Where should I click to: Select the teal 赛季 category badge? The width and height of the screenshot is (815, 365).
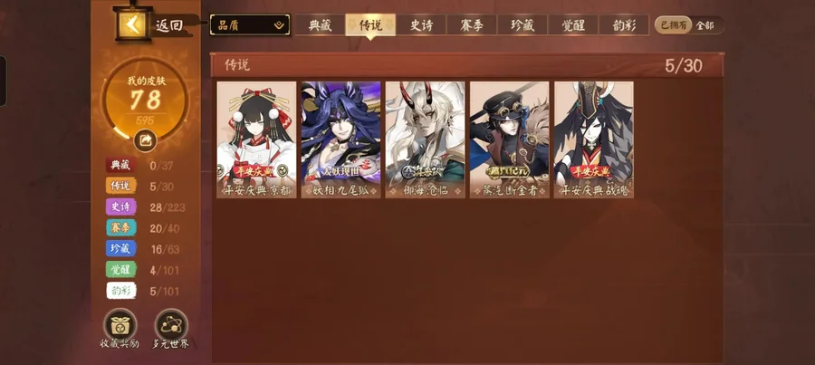pyautogui.click(x=121, y=227)
